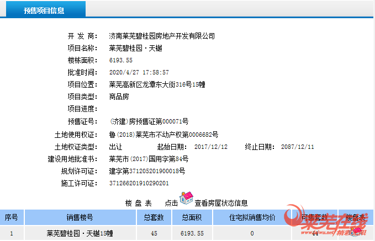
Task: Click developer name 济南莱芜碧桂园房地产开发有限公司
Action: click(162, 36)
